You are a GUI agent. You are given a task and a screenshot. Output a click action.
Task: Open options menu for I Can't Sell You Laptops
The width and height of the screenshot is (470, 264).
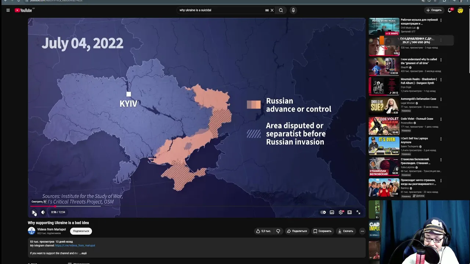[x=441, y=139]
